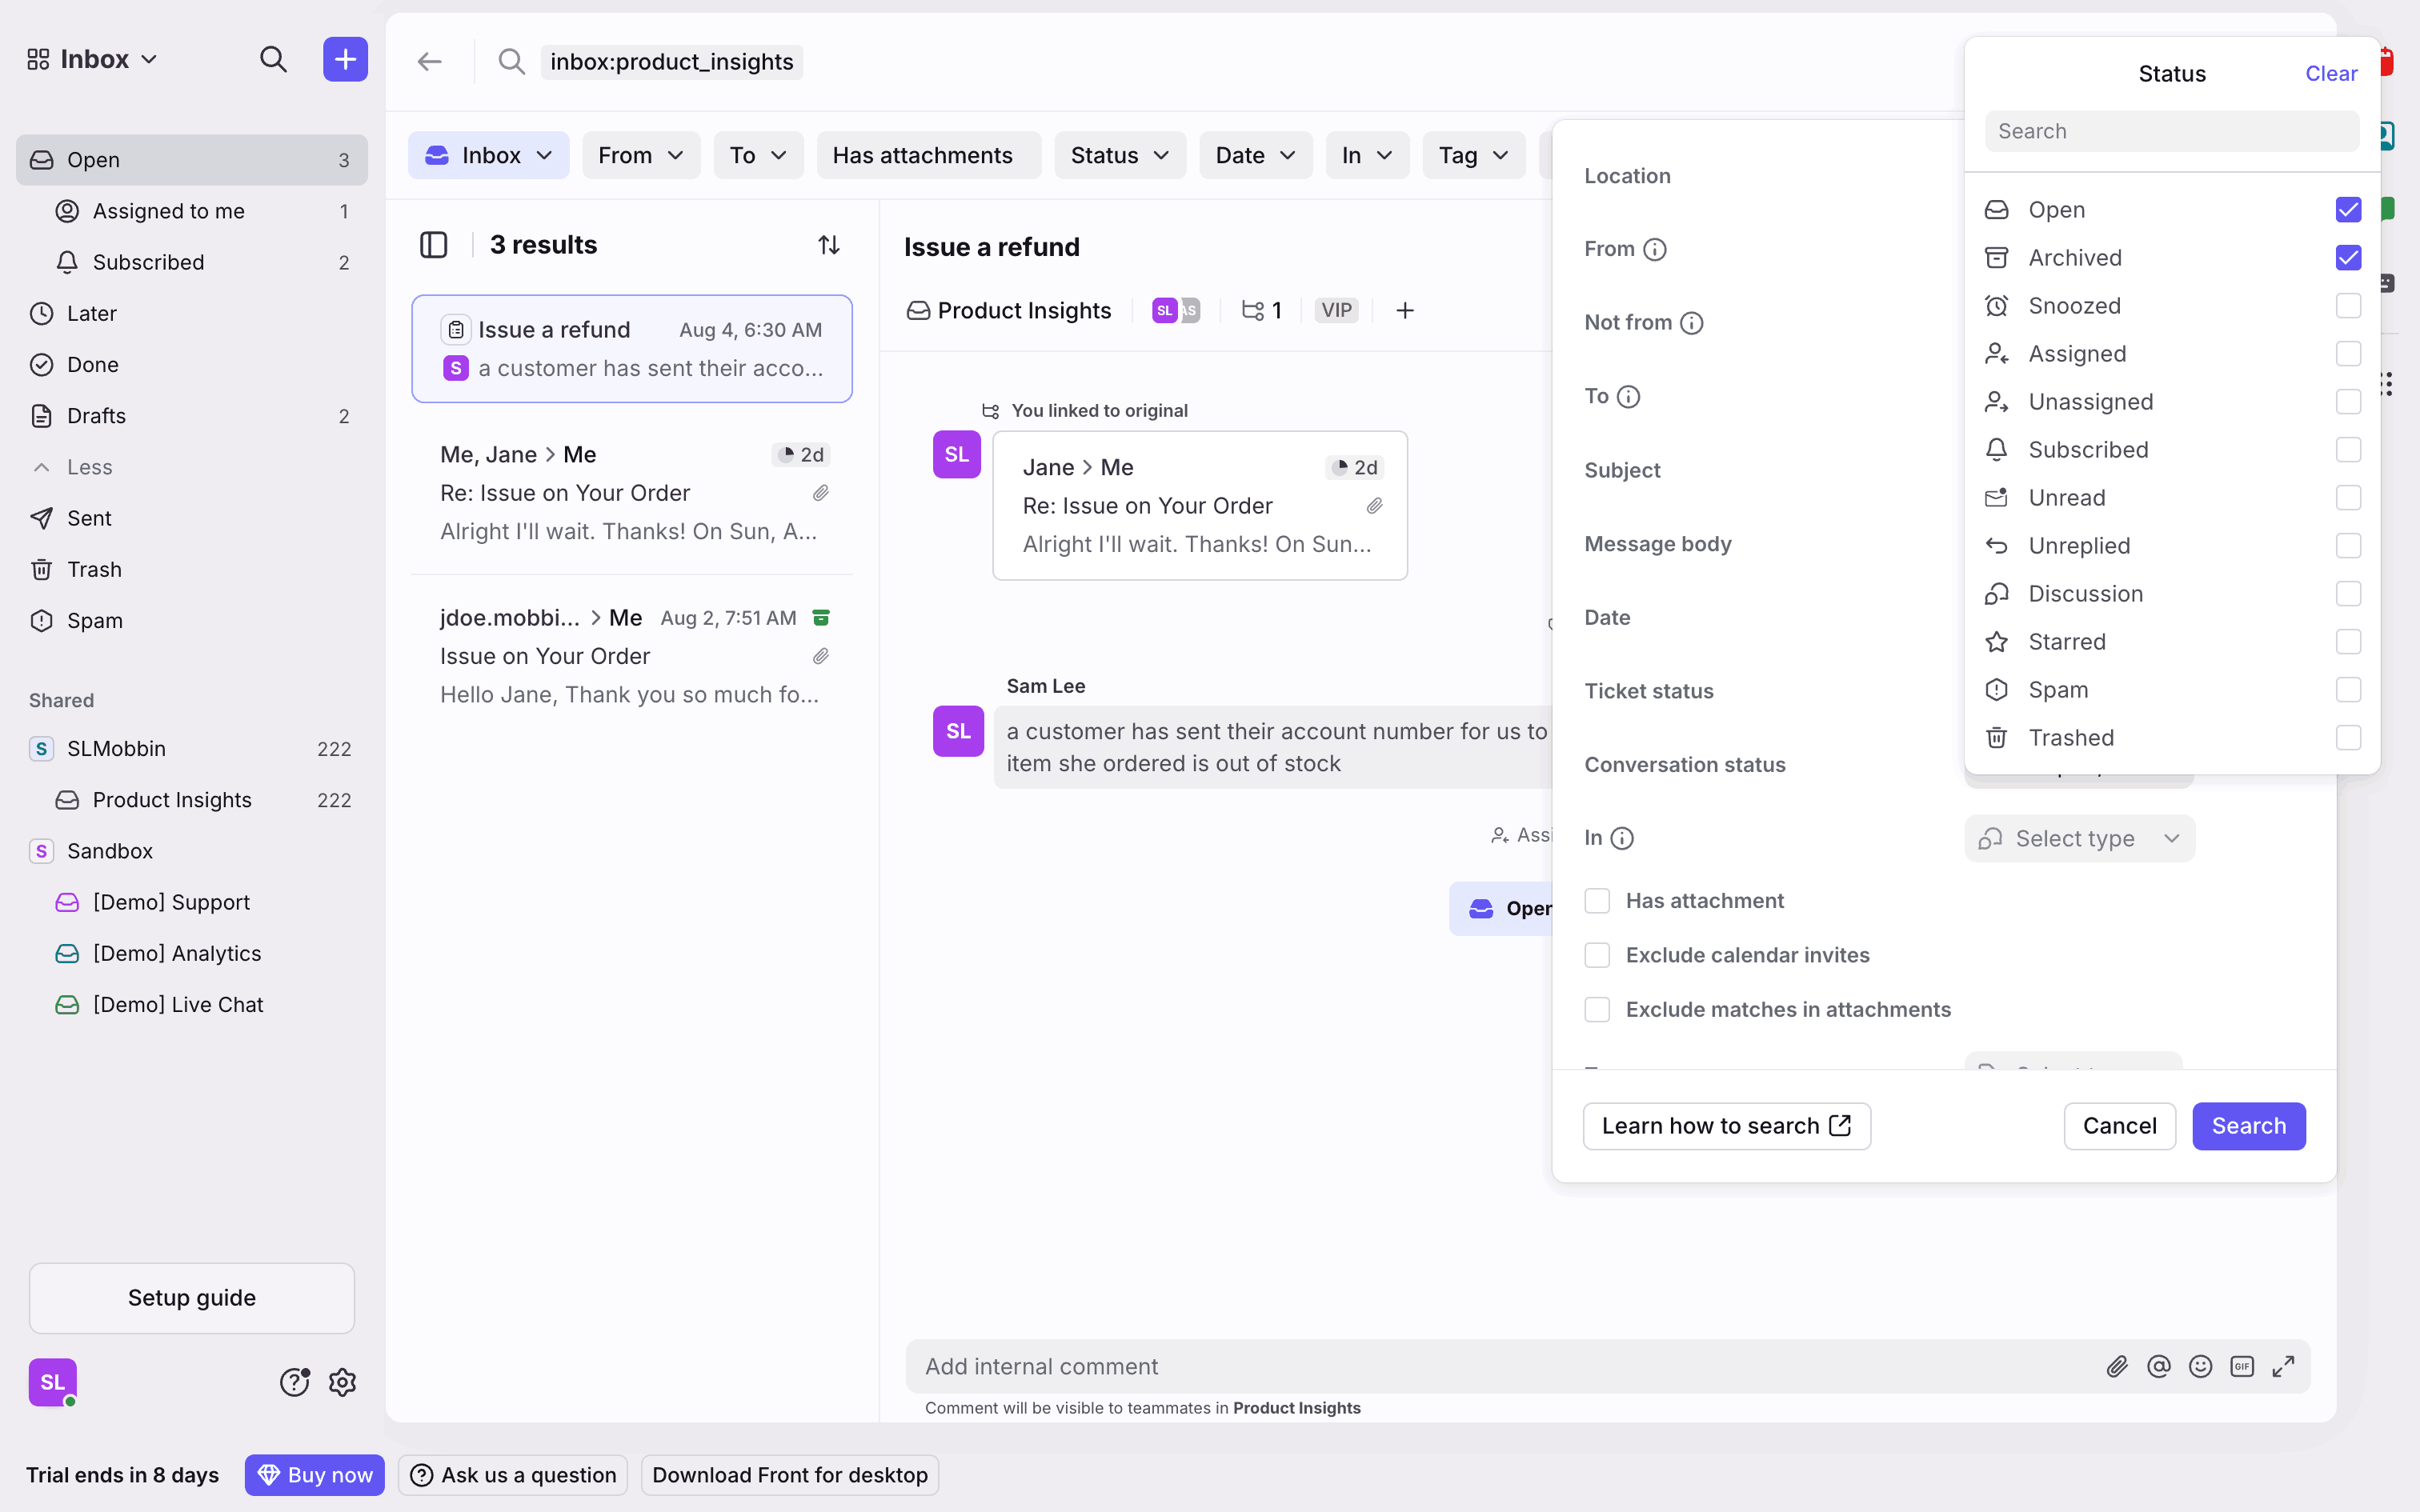Uncheck the Archived status checkbox
The height and width of the screenshot is (1512, 2420).
[2347, 258]
